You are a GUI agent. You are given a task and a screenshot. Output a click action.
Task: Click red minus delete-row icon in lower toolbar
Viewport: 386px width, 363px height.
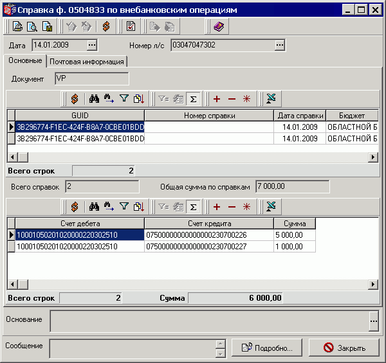coord(232,207)
